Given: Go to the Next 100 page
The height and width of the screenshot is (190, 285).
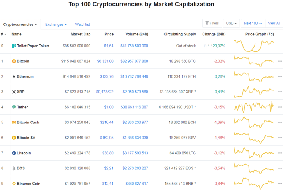Looking at the screenshot, I should [x=253, y=23].
